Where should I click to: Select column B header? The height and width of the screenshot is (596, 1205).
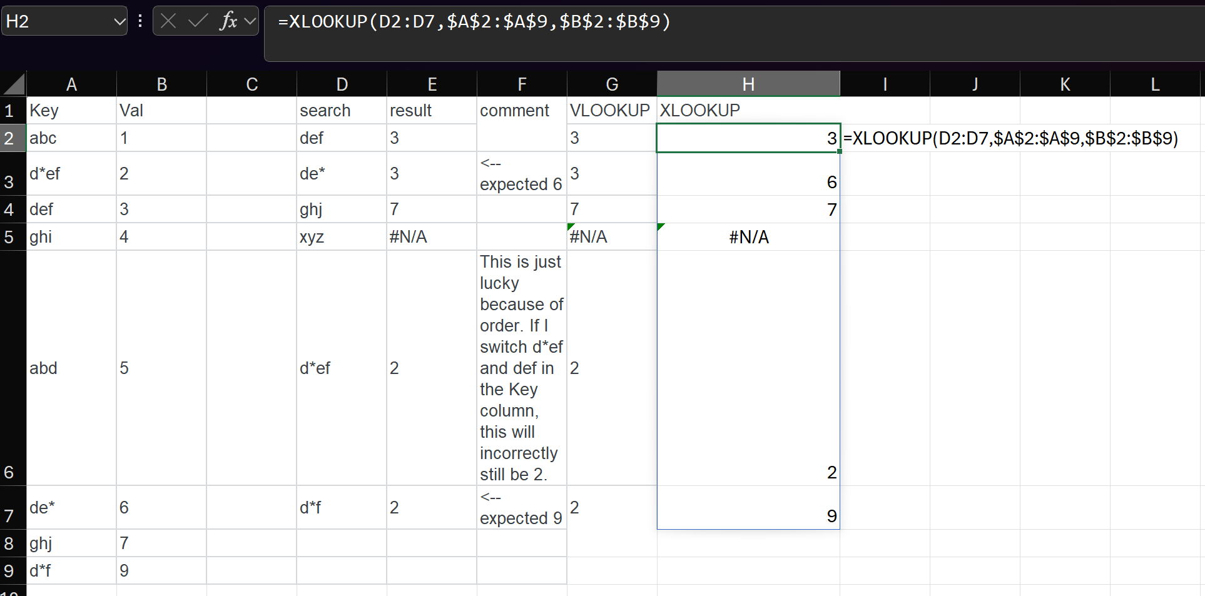coord(161,84)
